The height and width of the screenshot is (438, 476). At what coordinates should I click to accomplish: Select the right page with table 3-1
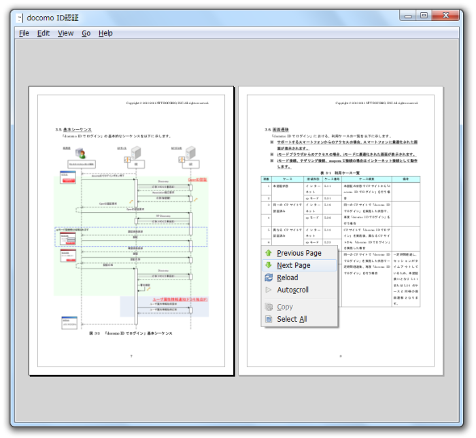pos(341,231)
